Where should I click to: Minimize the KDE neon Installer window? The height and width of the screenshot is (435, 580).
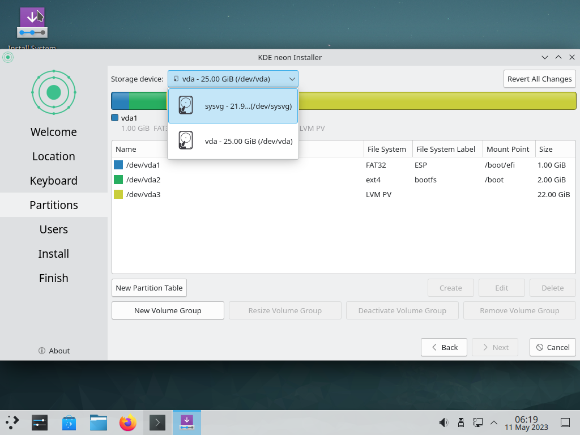click(x=544, y=57)
